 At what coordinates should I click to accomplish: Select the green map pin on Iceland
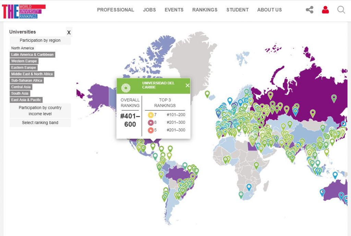pyautogui.click(x=207, y=94)
